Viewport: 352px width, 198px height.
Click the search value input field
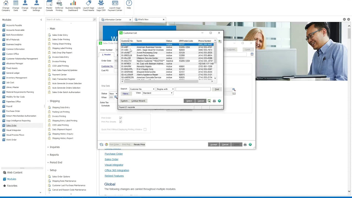[x=193, y=89]
